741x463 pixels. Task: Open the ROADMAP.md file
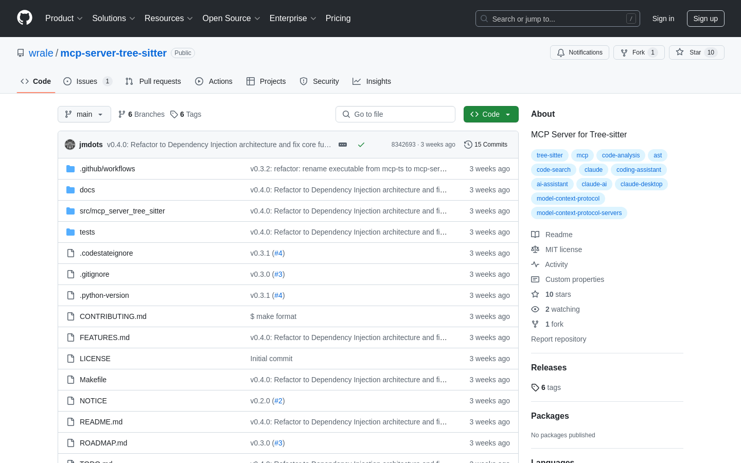point(103,443)
